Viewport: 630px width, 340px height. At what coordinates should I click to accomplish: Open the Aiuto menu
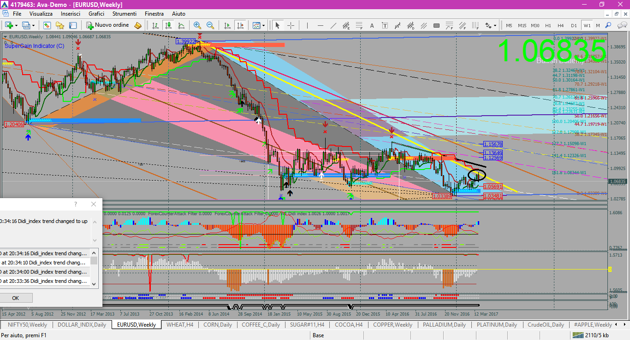coord(178,14)
